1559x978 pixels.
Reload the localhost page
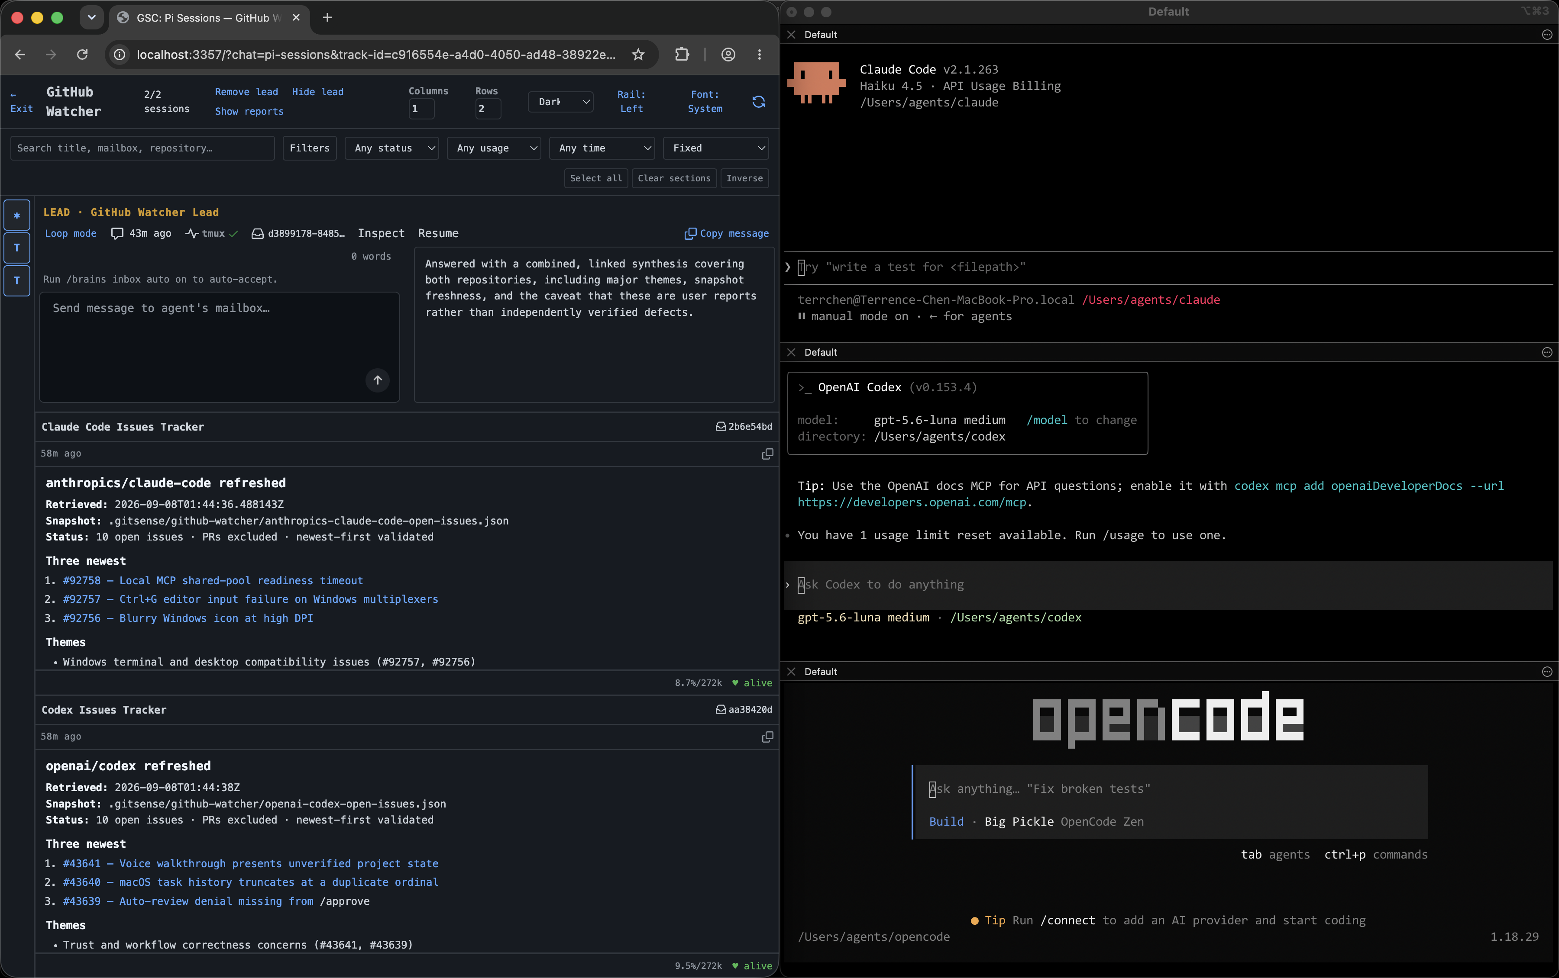coord(82,55)
